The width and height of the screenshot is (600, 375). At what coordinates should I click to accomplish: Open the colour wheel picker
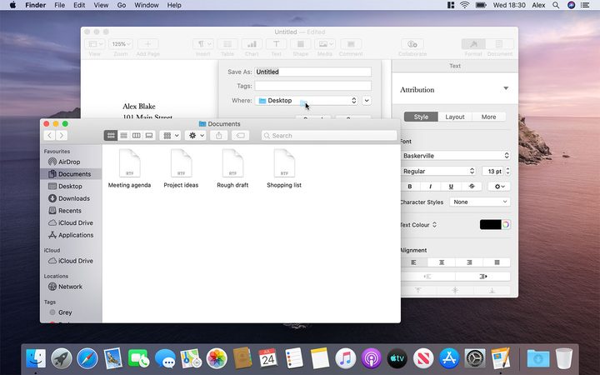(506, 225)
